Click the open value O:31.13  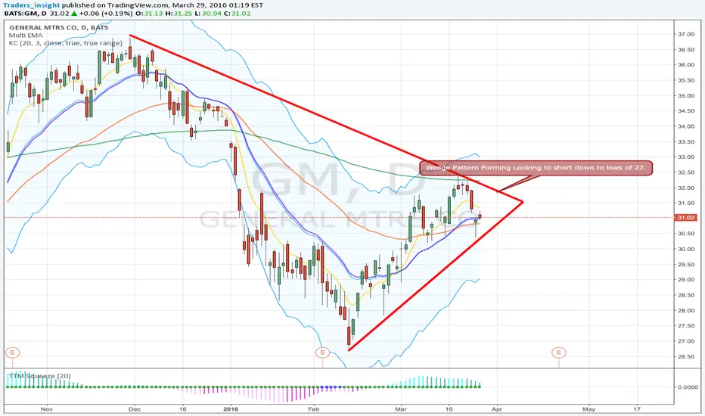(x=149, y=14)
